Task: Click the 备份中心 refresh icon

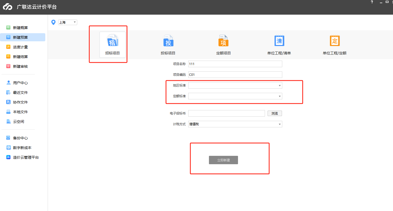Action: coord(8,138)
